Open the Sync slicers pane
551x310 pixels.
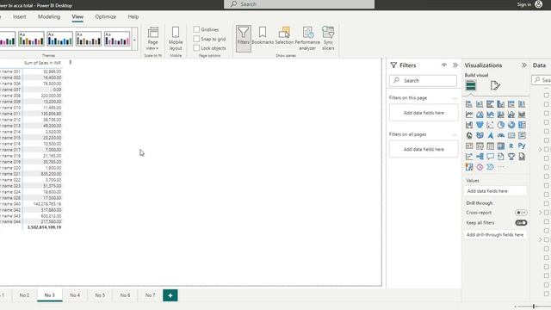(328, 38)
